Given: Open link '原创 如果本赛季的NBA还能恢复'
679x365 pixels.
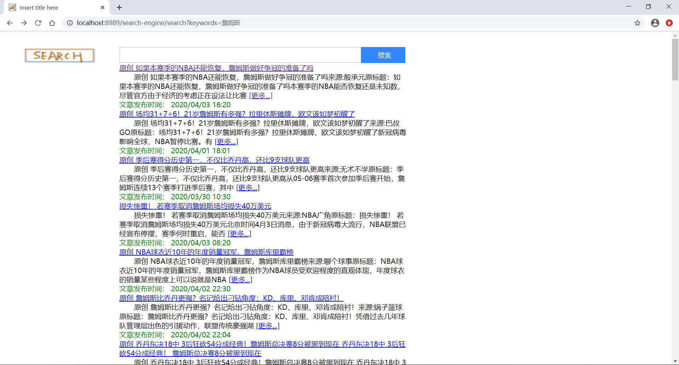Looking at the screenshot, I should pyautogui.click(x=216, y=68).
